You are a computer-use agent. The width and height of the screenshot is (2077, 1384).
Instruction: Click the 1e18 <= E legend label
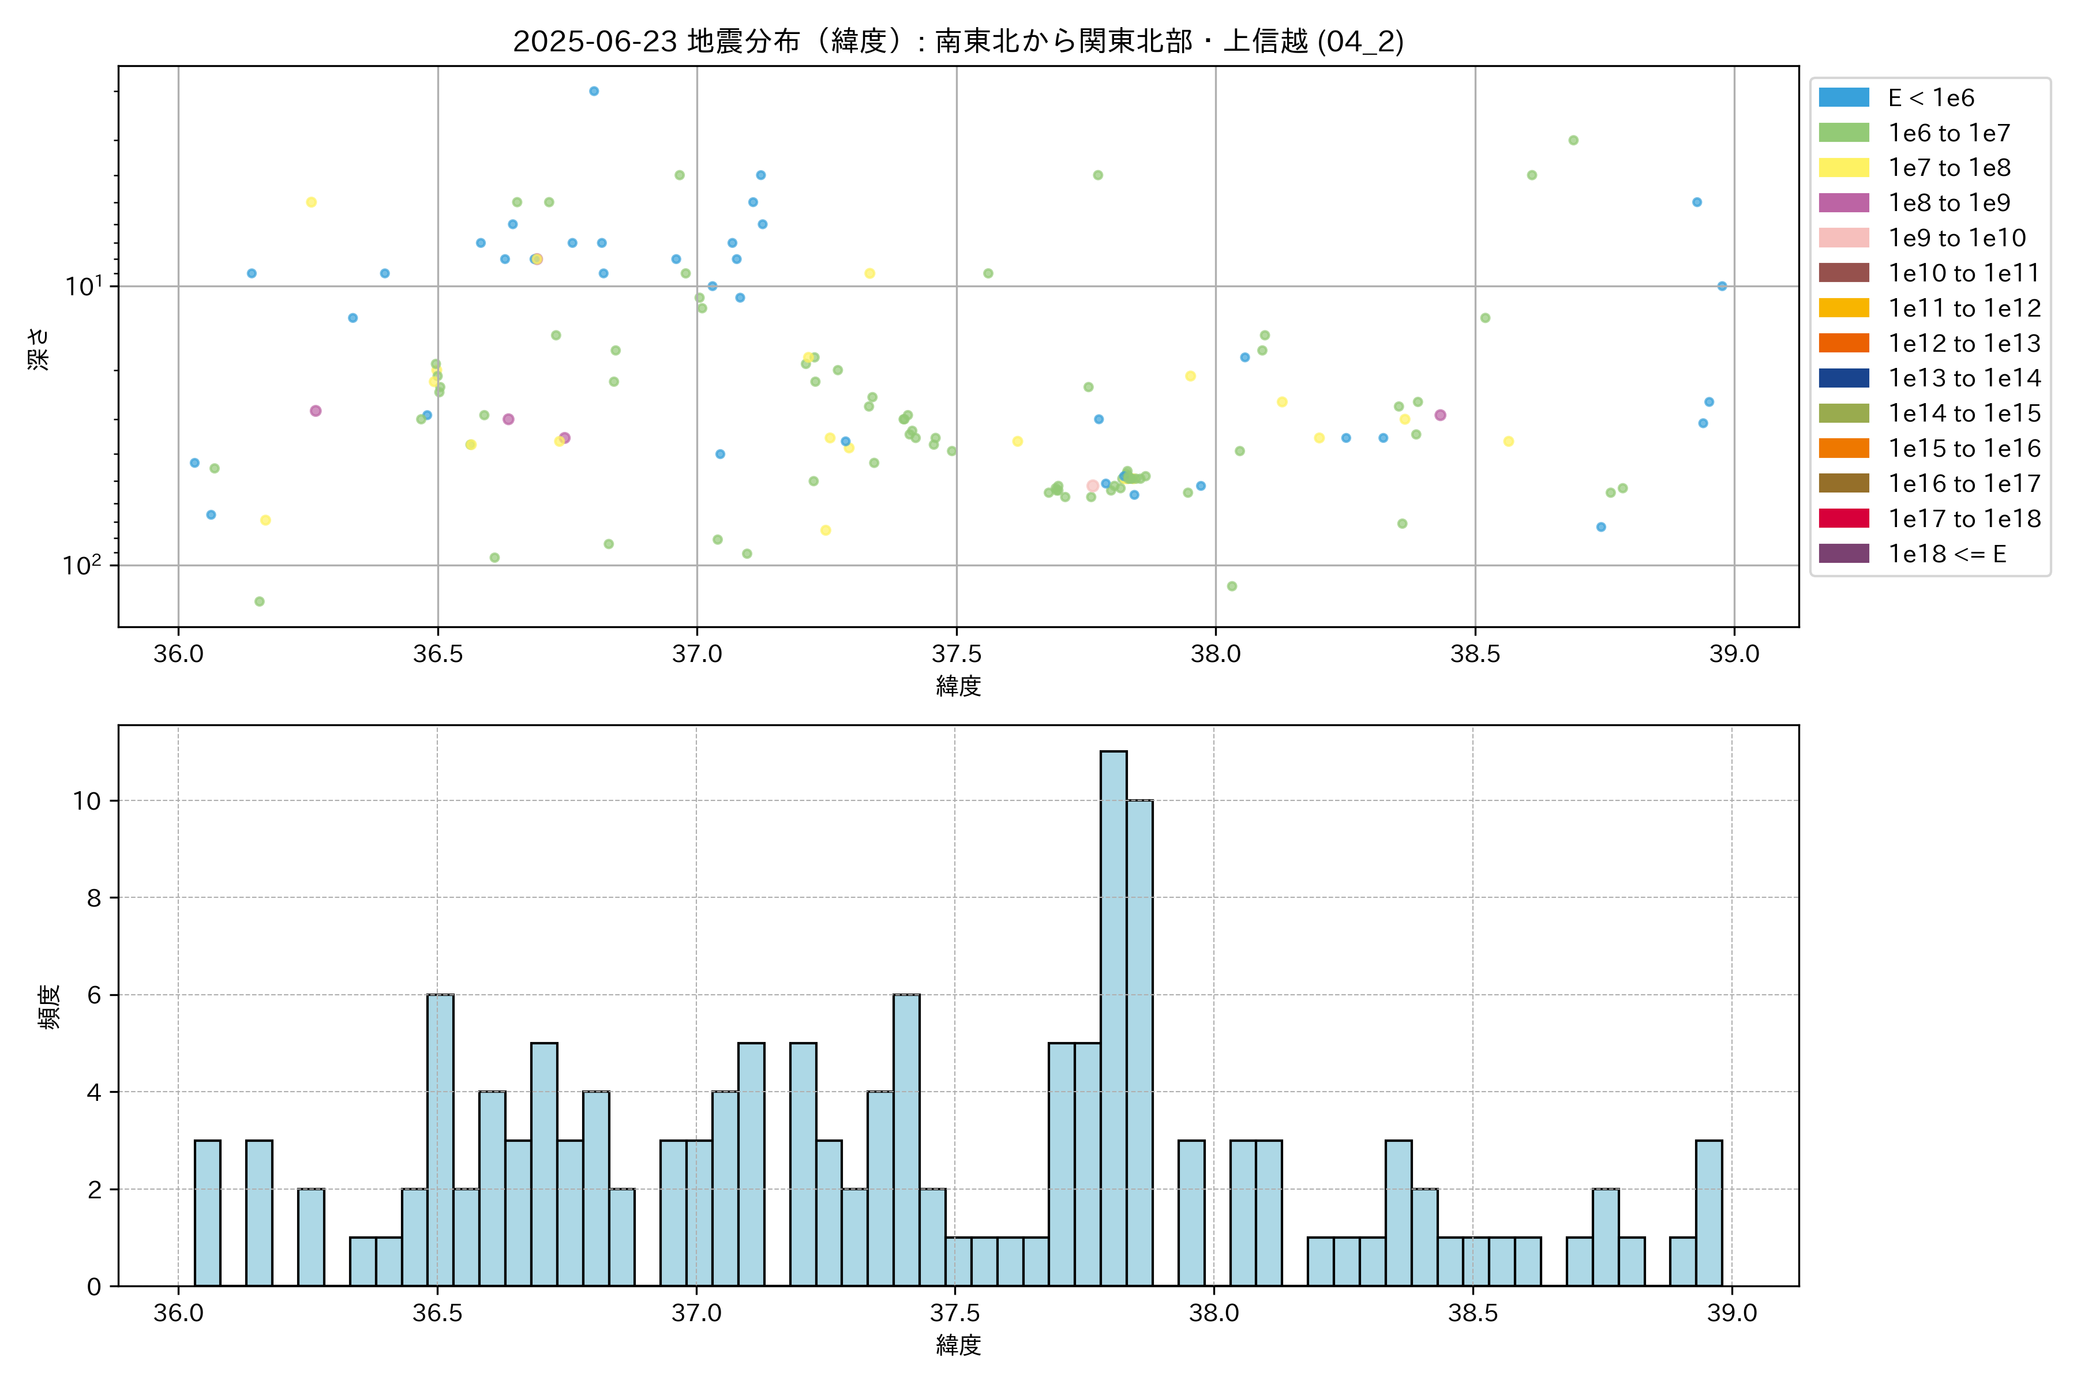[1947, 554]
